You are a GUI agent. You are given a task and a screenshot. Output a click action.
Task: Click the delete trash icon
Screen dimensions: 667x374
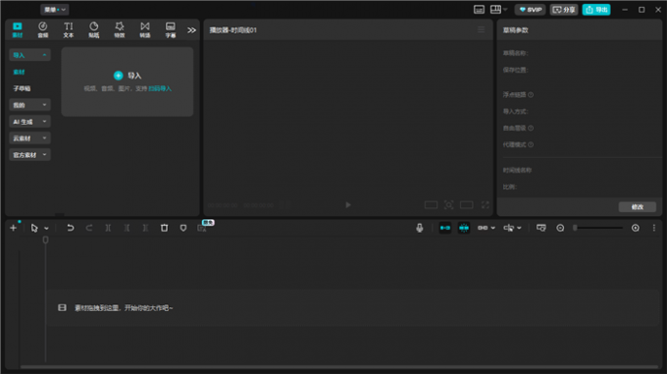pyautogui.click(x=164, y=228)
